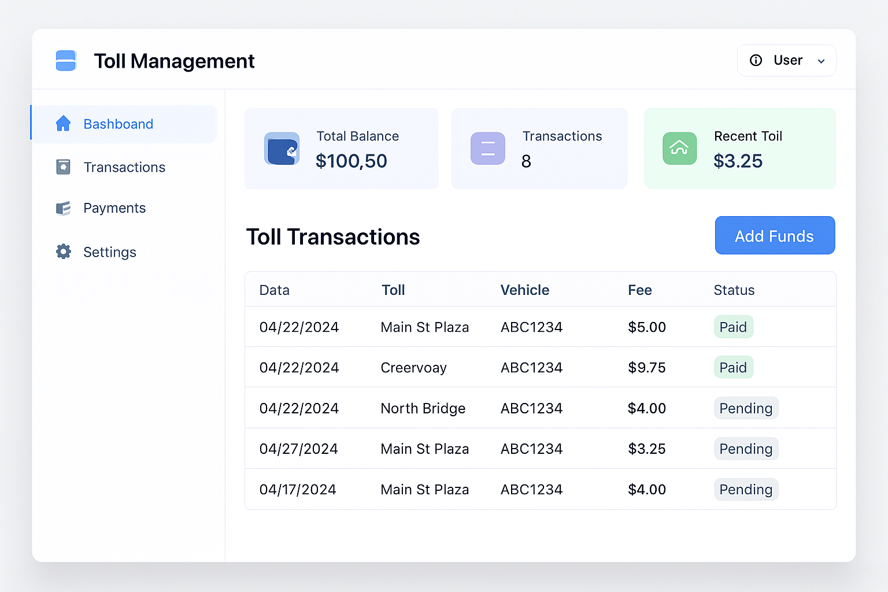
Task: Click the Toll Management app logo icon
Action: point(65,60)
